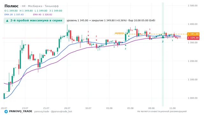
Task: Open the 'panovq.trade · @panovqtrade_bot' link text
Action: click(x=53, y=111)
